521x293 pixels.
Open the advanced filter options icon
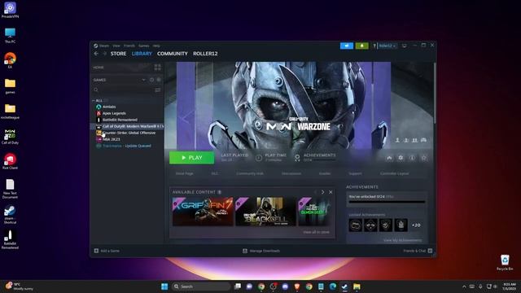tap(158, 90)
